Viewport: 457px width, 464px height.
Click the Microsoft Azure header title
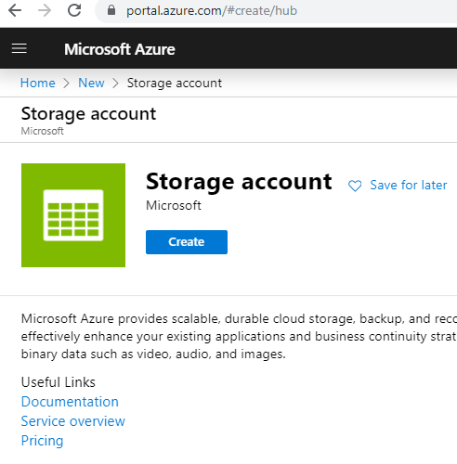[120, 49]
